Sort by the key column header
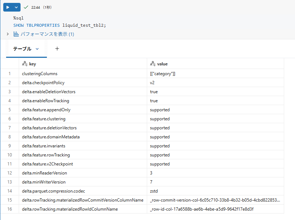The image size is (295, 220). [83, 64]
